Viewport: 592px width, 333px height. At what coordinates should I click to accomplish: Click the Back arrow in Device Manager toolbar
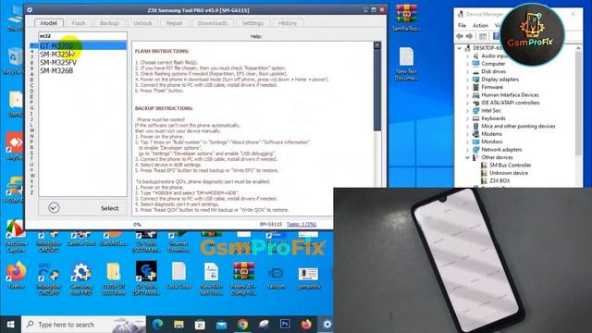pyautogui.click(x=460, y=36)
